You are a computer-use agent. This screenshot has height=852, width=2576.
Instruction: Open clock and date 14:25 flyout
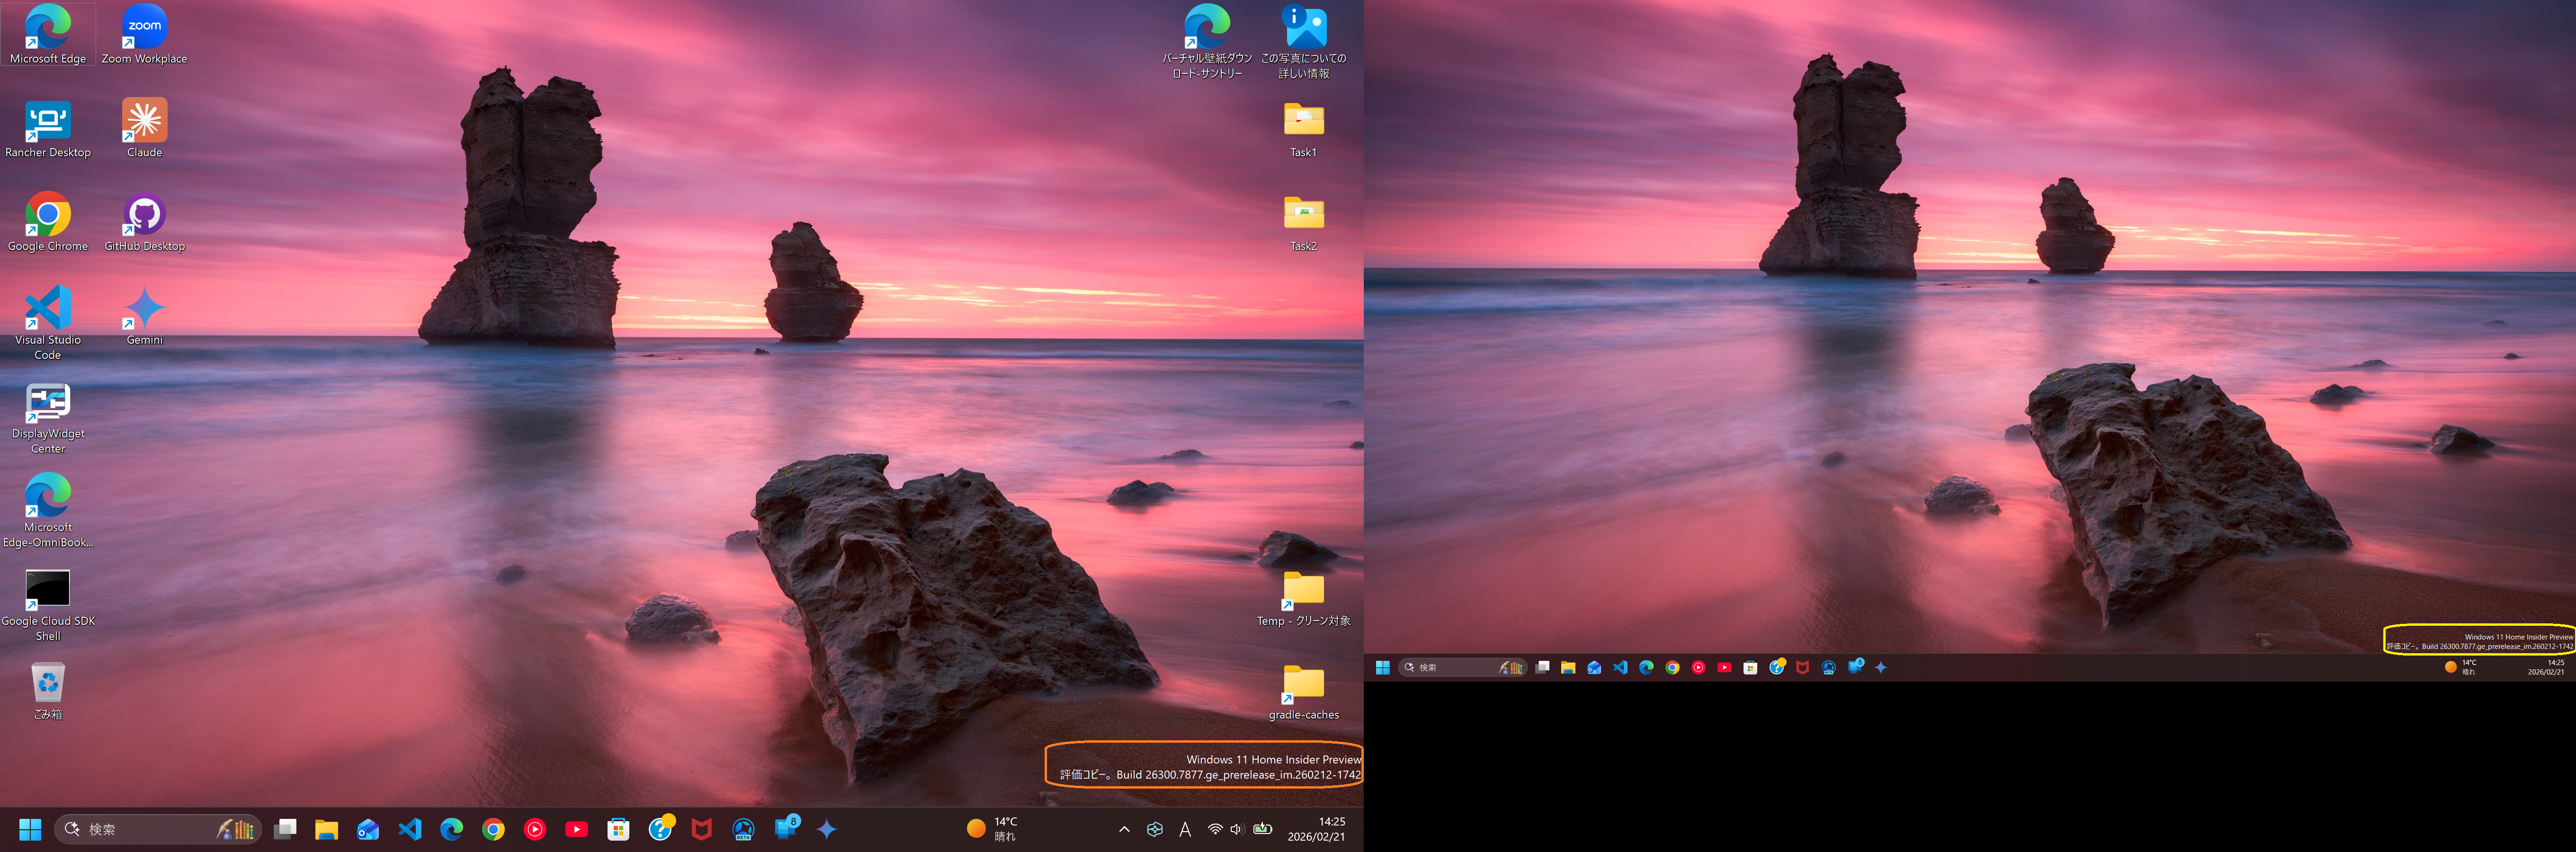click(x=1316, y=829)
